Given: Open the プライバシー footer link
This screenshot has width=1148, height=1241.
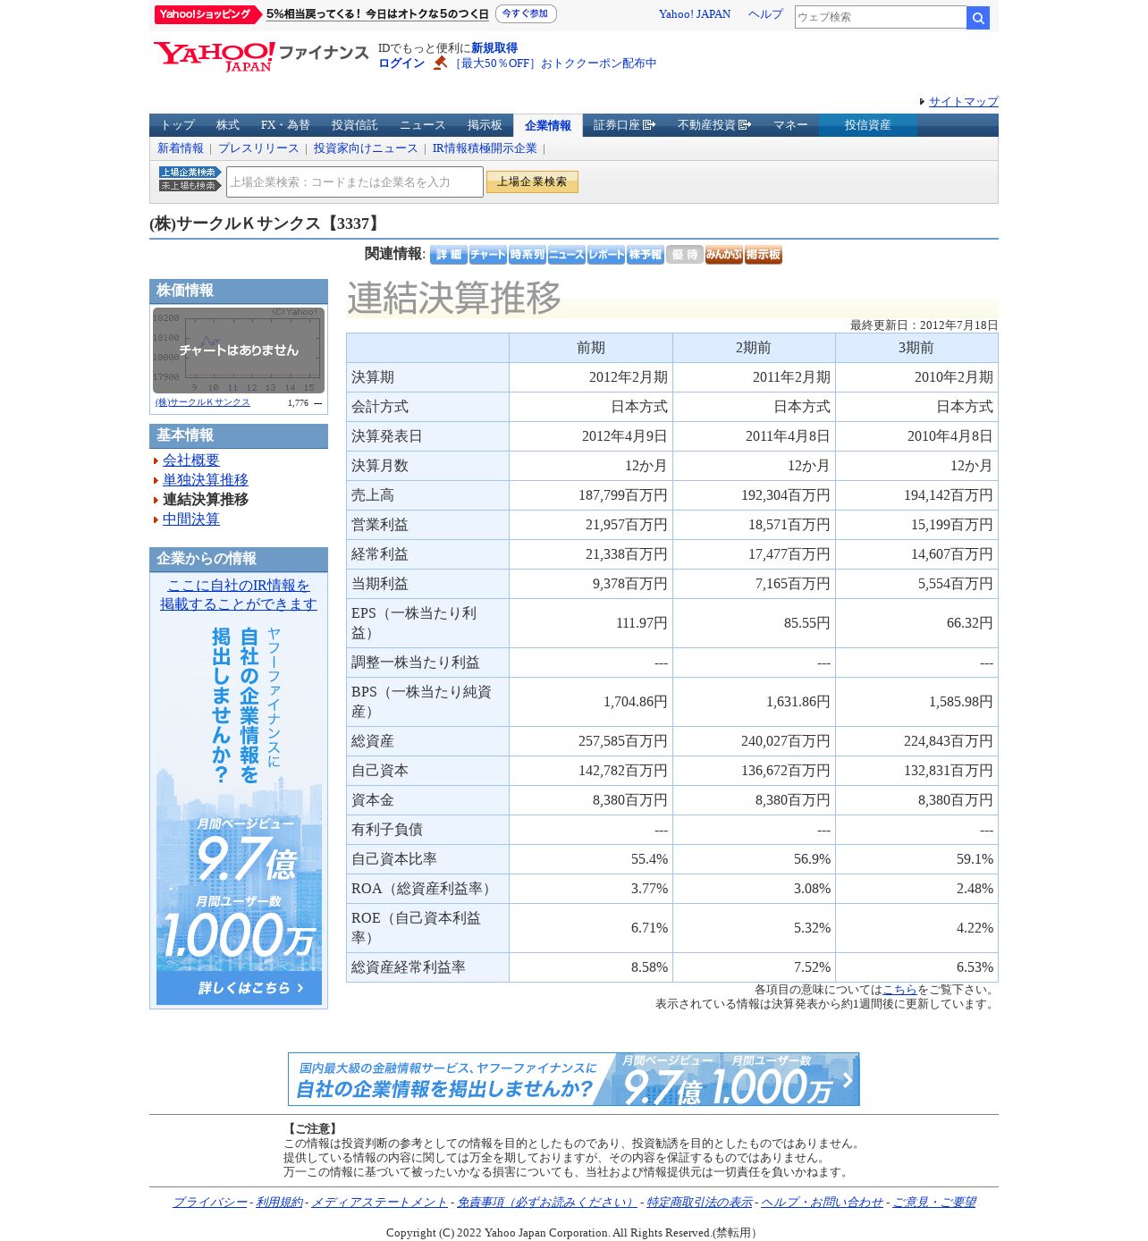Looking at the screenshot, I should pyautogui.click(x=210, y=1203).
